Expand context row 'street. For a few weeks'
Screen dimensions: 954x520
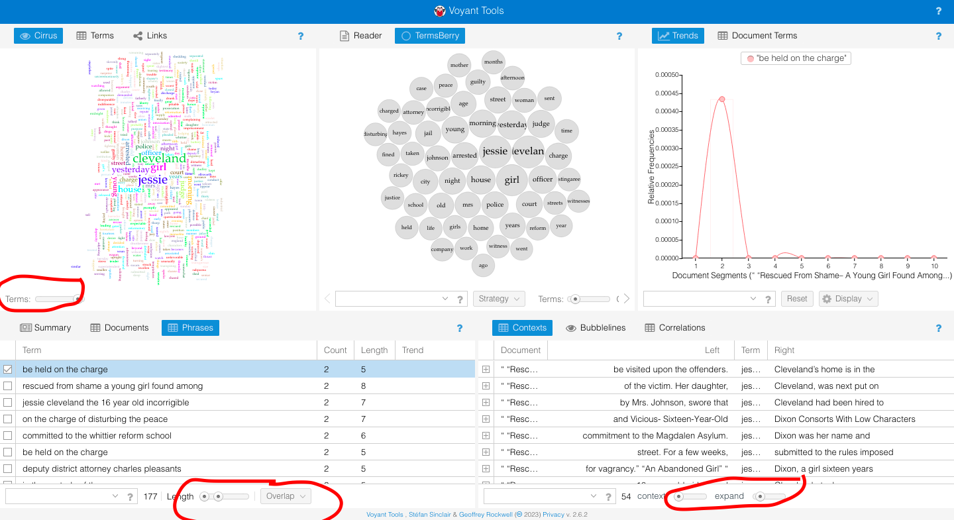pyautogui.click(x=486, y=452)
